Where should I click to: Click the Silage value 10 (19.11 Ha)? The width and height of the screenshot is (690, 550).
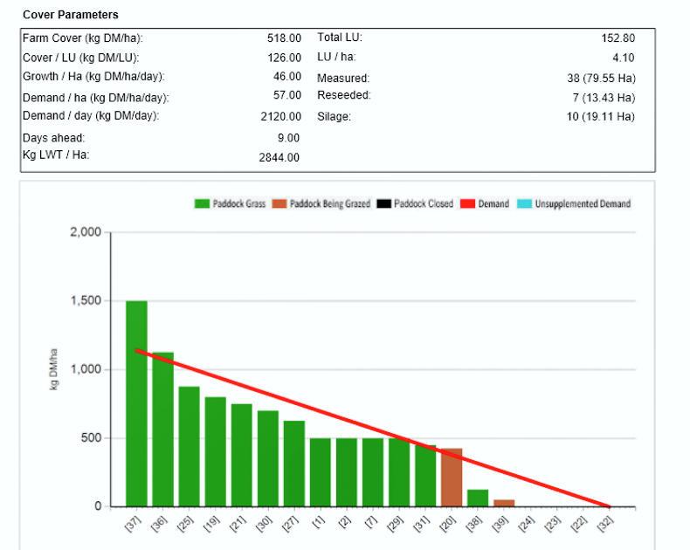[600, 117]
